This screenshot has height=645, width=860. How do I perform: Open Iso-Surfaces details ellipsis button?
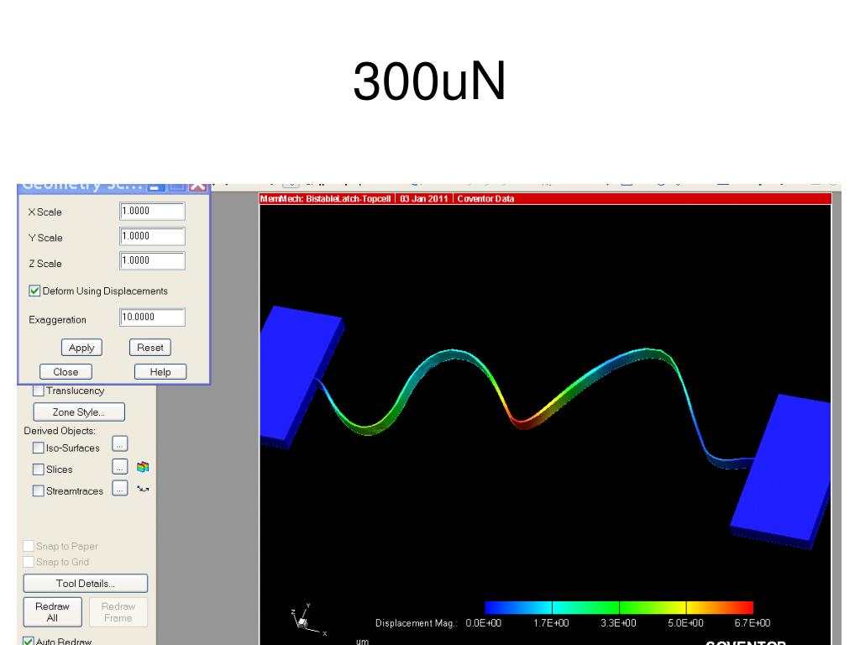coord(120,444)
